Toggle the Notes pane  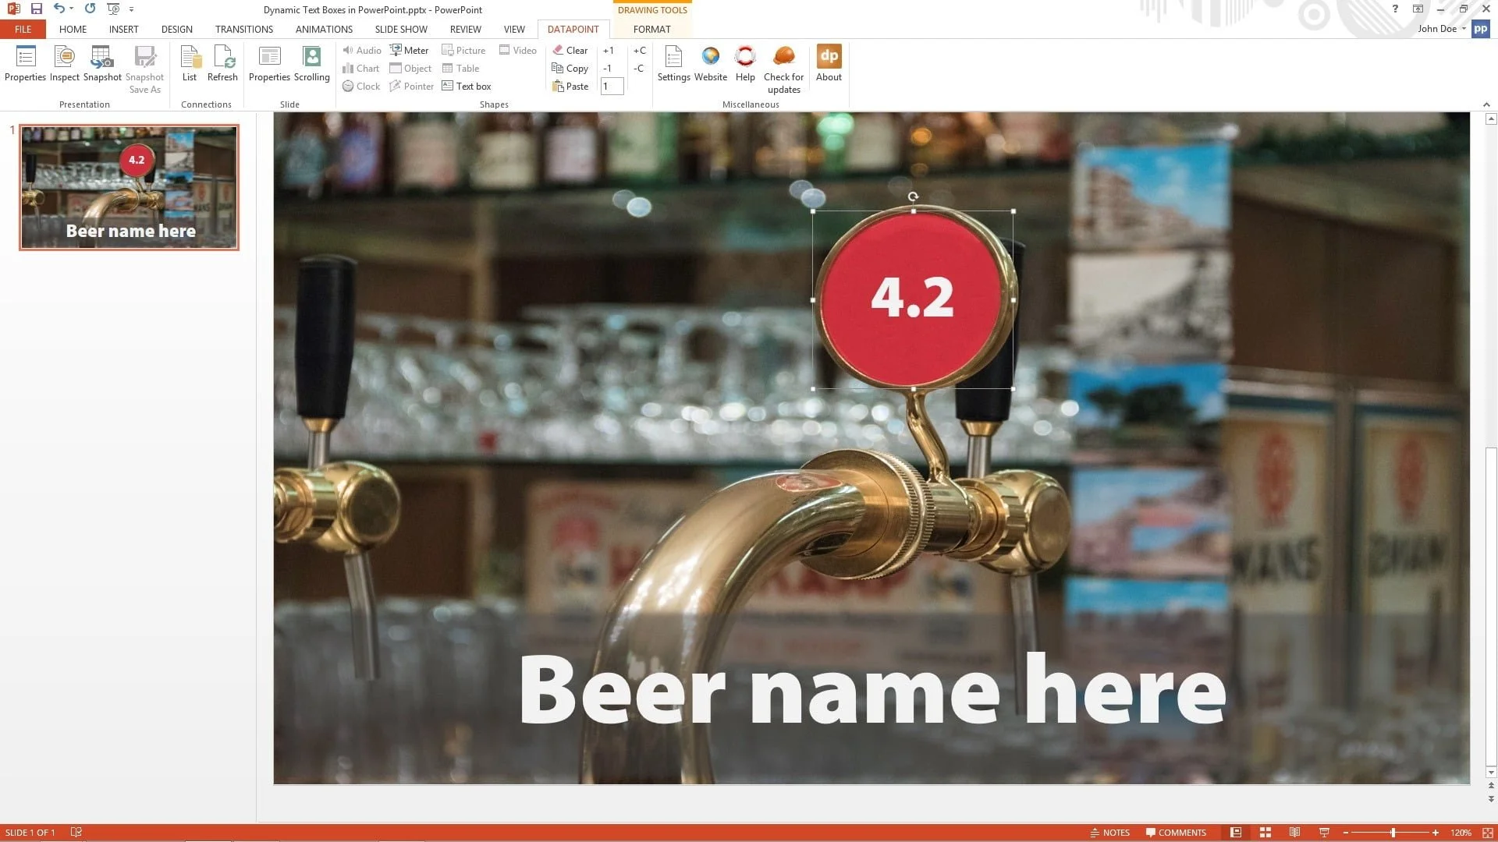(x=1110, y=832)
